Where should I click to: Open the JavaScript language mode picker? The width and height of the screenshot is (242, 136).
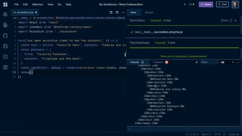tap(234, 134)
